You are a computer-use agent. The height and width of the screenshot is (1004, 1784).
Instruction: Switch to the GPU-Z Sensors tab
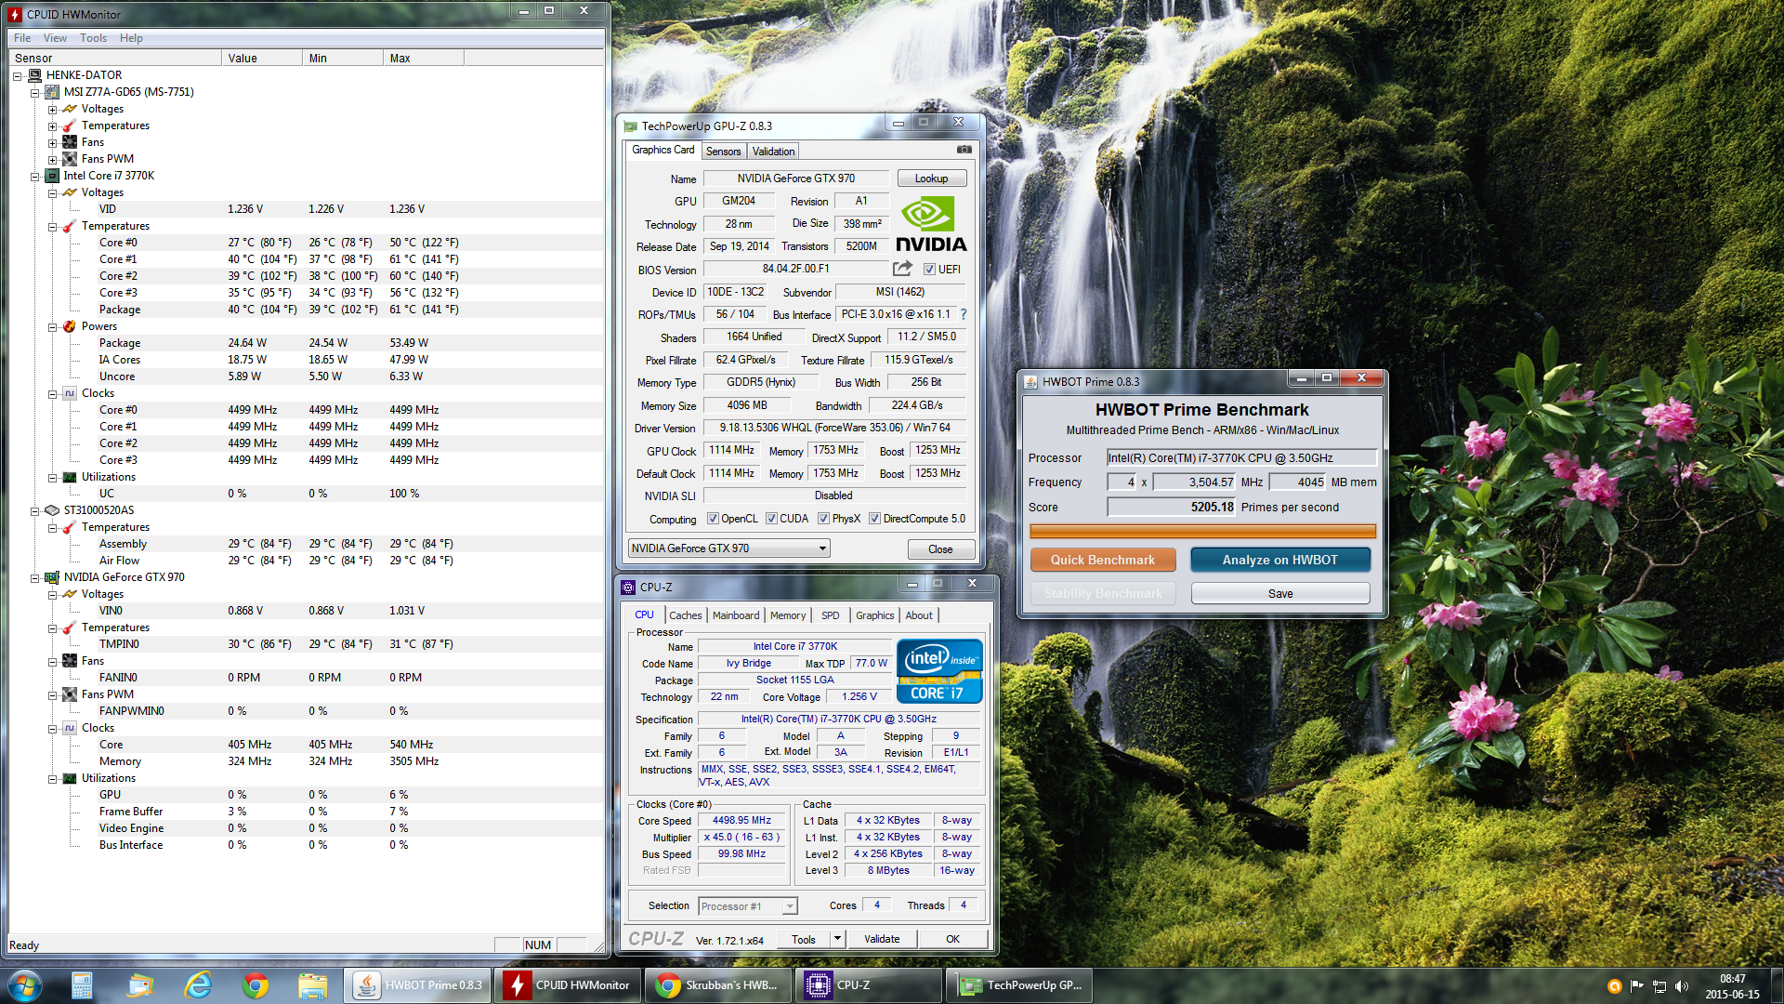pos(723,152)
